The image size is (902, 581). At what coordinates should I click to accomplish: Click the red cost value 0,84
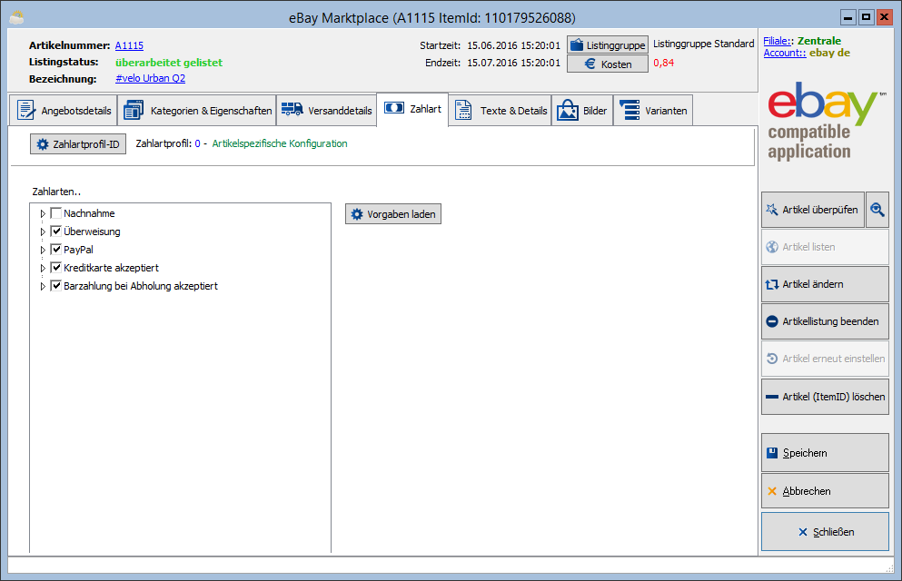664,63
